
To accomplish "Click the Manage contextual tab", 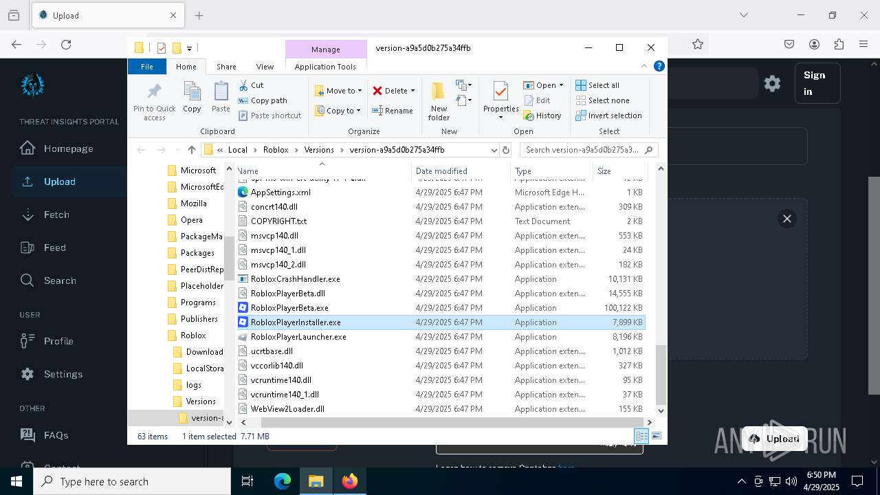I will [326, 49].
